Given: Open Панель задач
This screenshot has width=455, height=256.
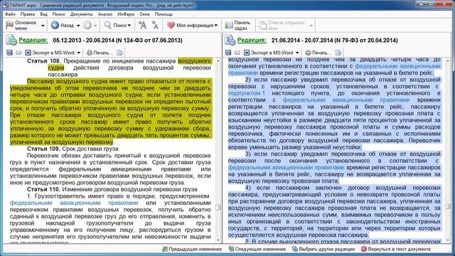Looking at the screenshot, I should pyautogui.click(x=237, y=26).
